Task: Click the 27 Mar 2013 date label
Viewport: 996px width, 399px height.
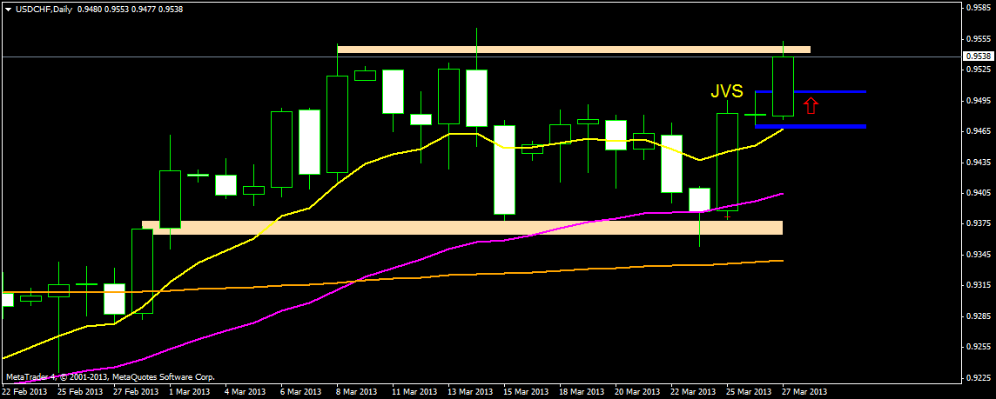Action: click(x=805, y=392)
